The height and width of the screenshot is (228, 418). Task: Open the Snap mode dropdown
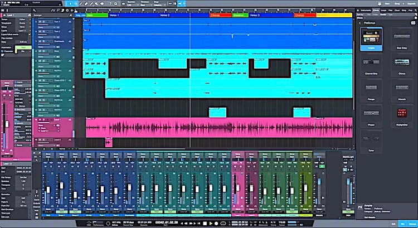point(159,5)
